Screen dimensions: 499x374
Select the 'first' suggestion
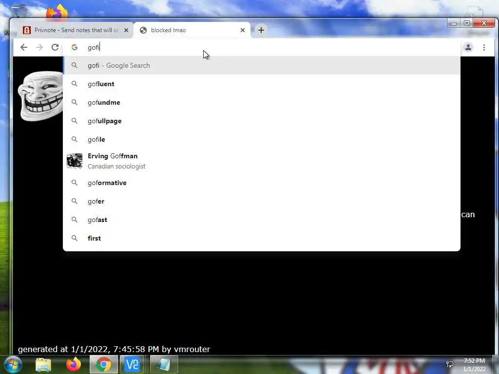pos(262,238)
